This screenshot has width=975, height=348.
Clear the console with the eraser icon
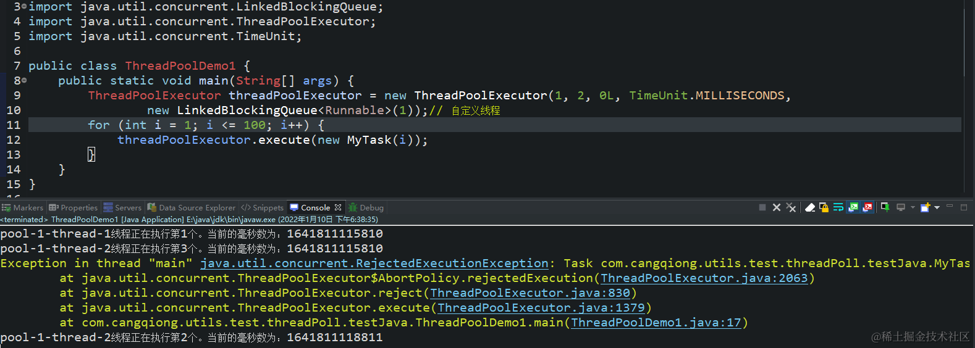pos(809,207)
